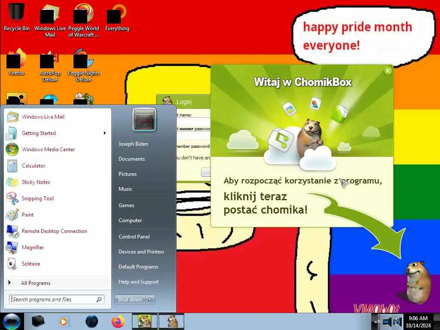This screenshot has height=330, width=440.
Task: Launch Magnifier from Start menu
Action: (58, 247)
